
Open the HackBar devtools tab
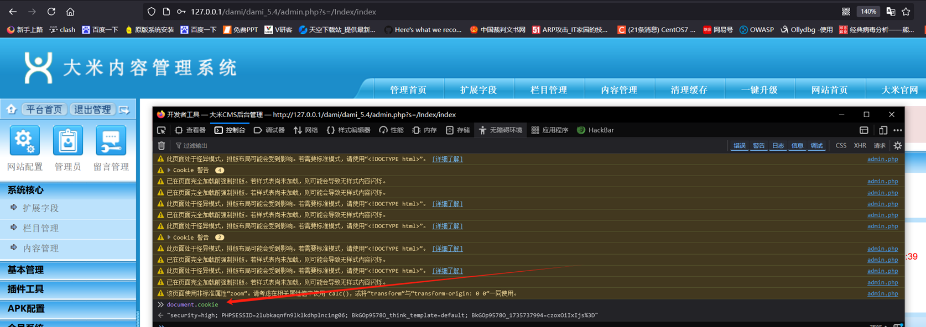click(x=595, y=130)
